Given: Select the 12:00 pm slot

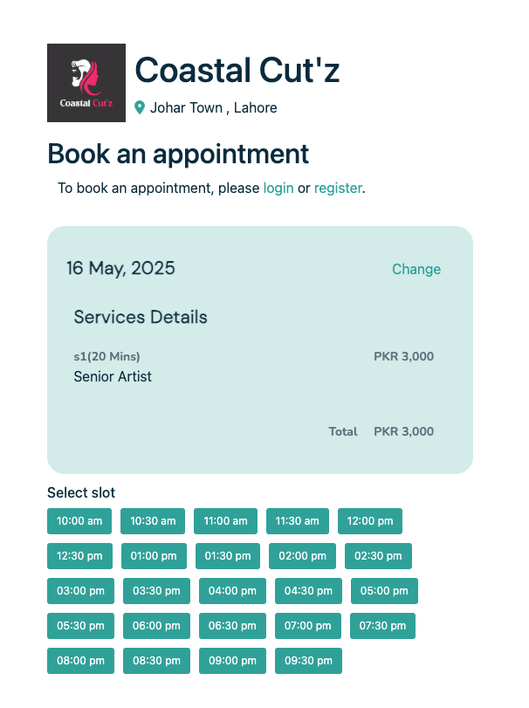Looking at the screenshot, I should pyautogui.click(x=370, y=521).
